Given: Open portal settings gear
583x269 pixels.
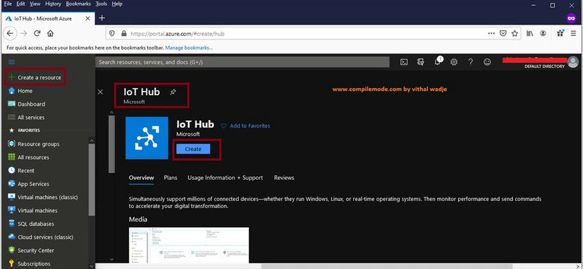Looking at the screenshot, I should point(453,62).
